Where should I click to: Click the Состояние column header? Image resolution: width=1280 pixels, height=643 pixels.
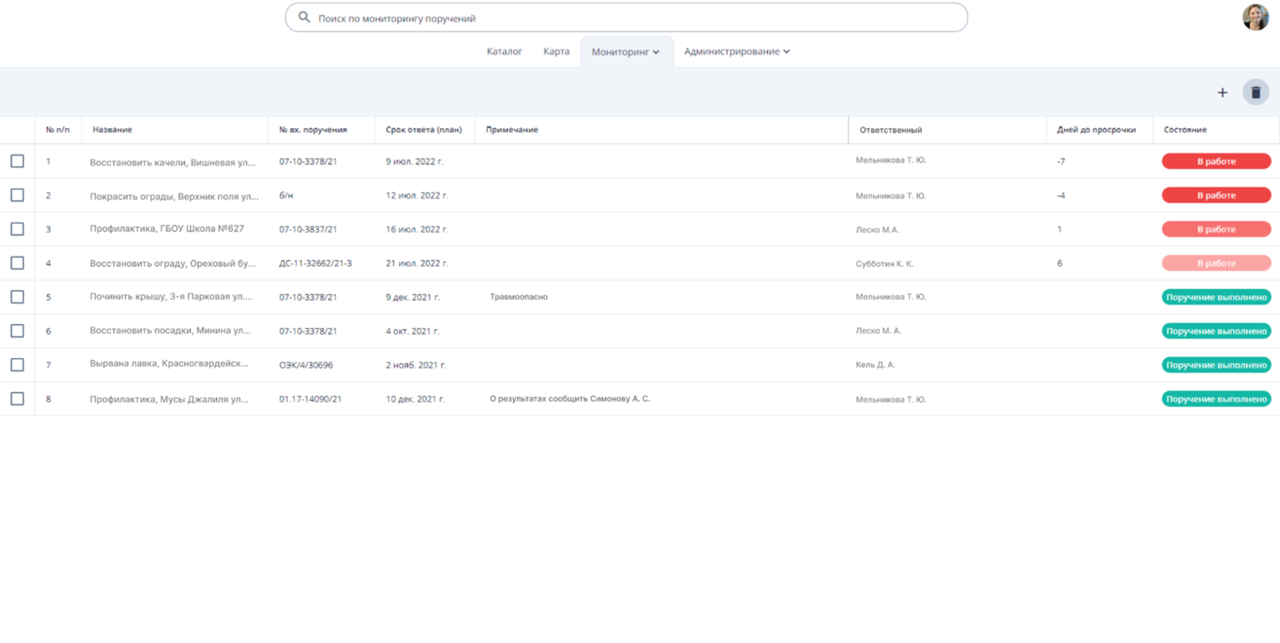click(x=1184, y=130)
